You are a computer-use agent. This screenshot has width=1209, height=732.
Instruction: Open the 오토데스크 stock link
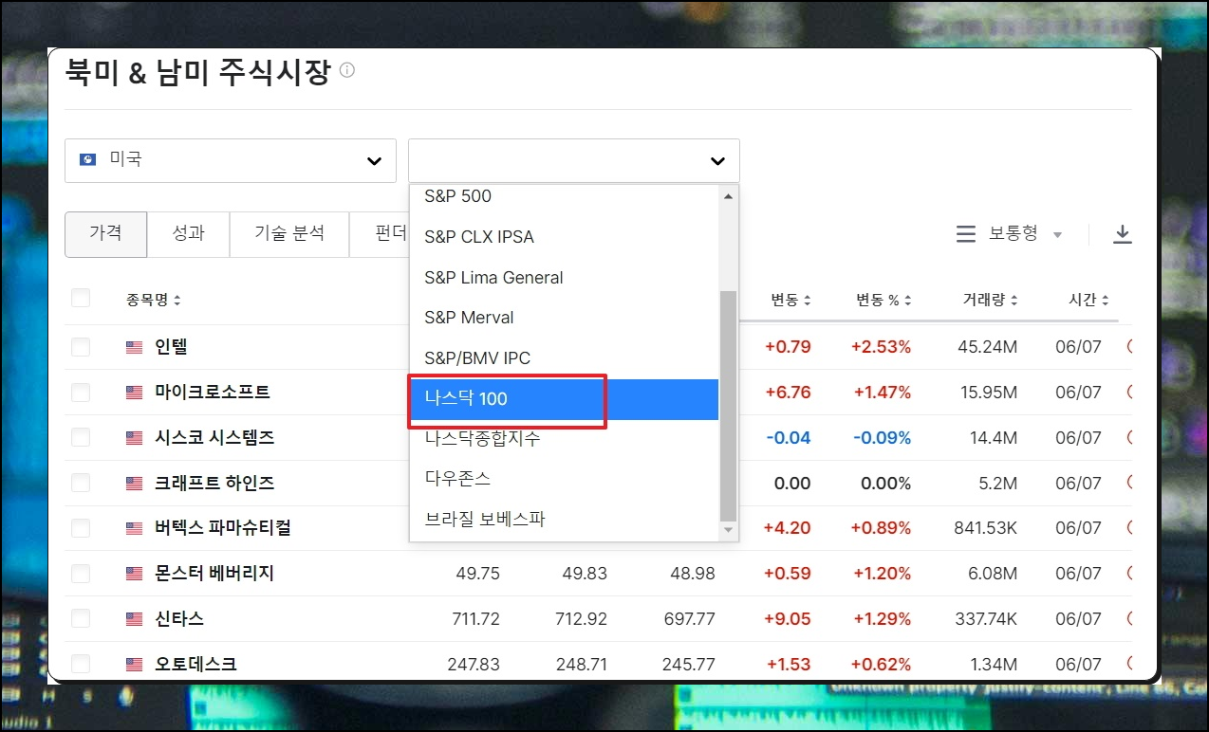[196, 665]
